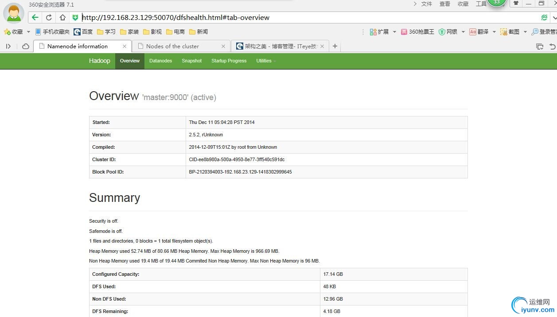The height and width of the screenshot is (317, 557).
Task: Click the version value 2.5.2, rUnknown
Action: coord(206,135)
